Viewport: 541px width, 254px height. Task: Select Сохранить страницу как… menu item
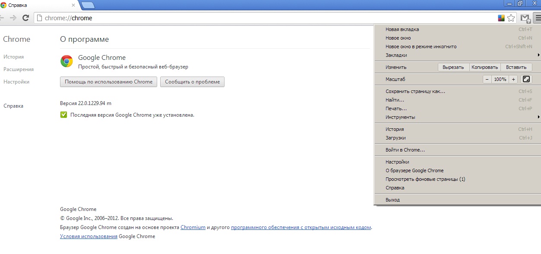457,91
